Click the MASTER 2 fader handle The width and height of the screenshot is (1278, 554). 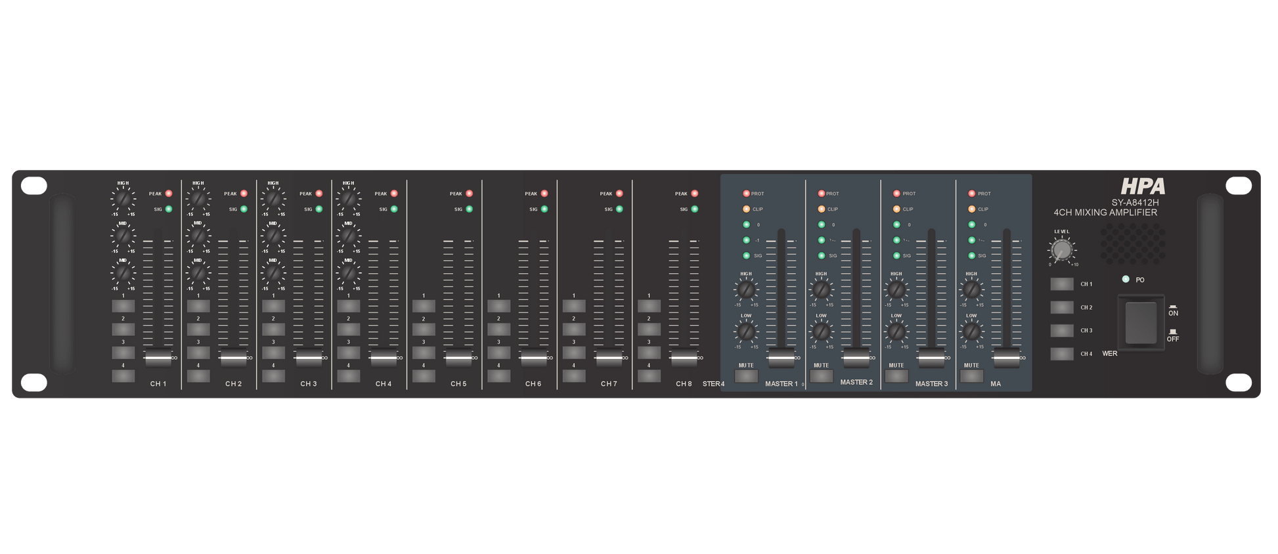(x=856, y=358)
